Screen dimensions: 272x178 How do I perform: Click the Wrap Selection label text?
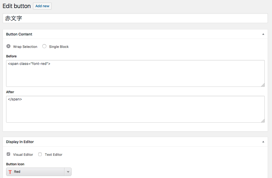[25, 47]
